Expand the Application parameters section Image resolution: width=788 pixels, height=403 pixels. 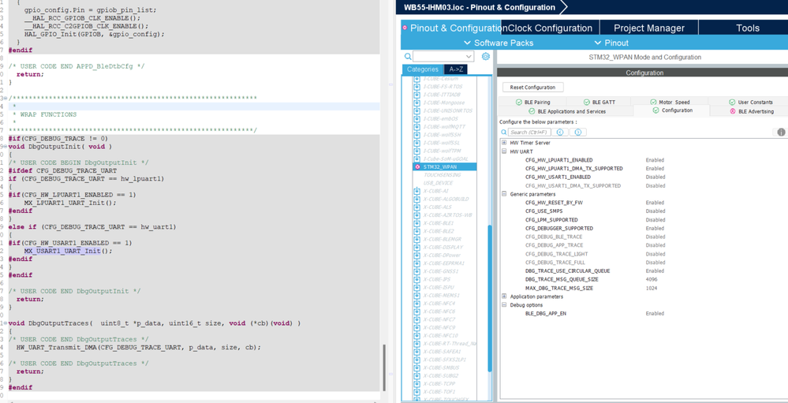click(x=504, y=297)
